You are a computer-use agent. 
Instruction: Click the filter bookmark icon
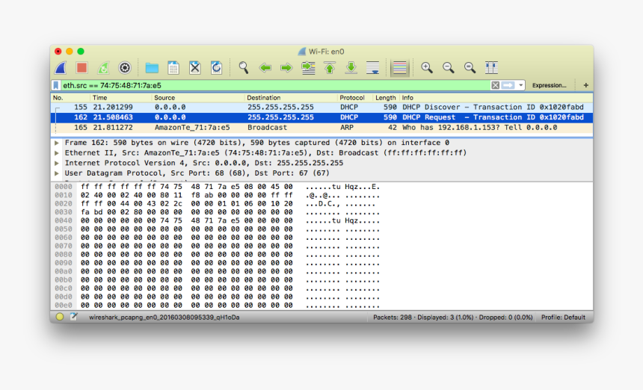coord(56,85)
